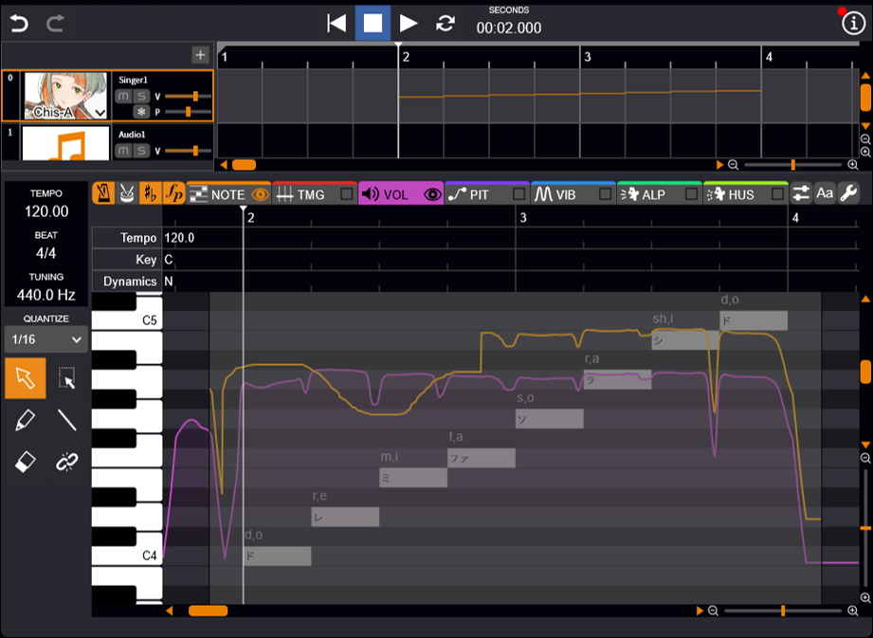Screen dimensions: 873x638
Task: Switch to the TMG parameter tab
Action: [x=301, y=194]
